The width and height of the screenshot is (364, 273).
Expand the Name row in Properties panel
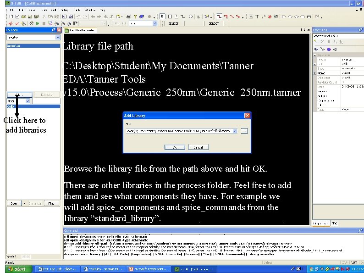(x=315, y=73)
